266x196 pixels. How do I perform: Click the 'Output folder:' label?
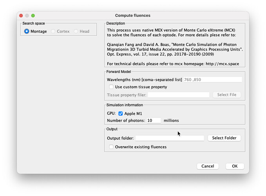pos(120,138)
